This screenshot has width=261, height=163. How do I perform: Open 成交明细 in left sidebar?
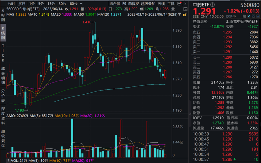pyautogui.click(x=3, y=76)
